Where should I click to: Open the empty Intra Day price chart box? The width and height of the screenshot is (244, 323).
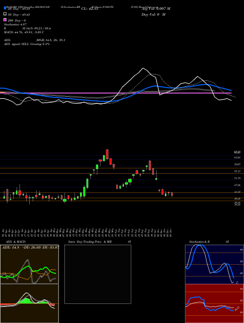click(98, 274)
